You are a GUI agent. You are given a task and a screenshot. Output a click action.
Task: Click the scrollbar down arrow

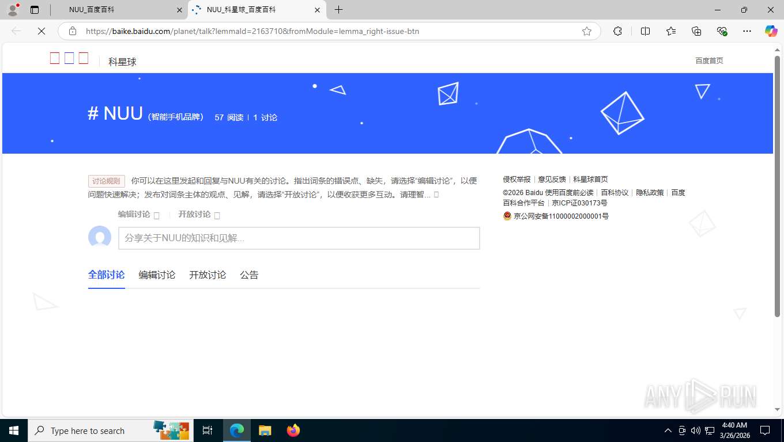(777, 409)
